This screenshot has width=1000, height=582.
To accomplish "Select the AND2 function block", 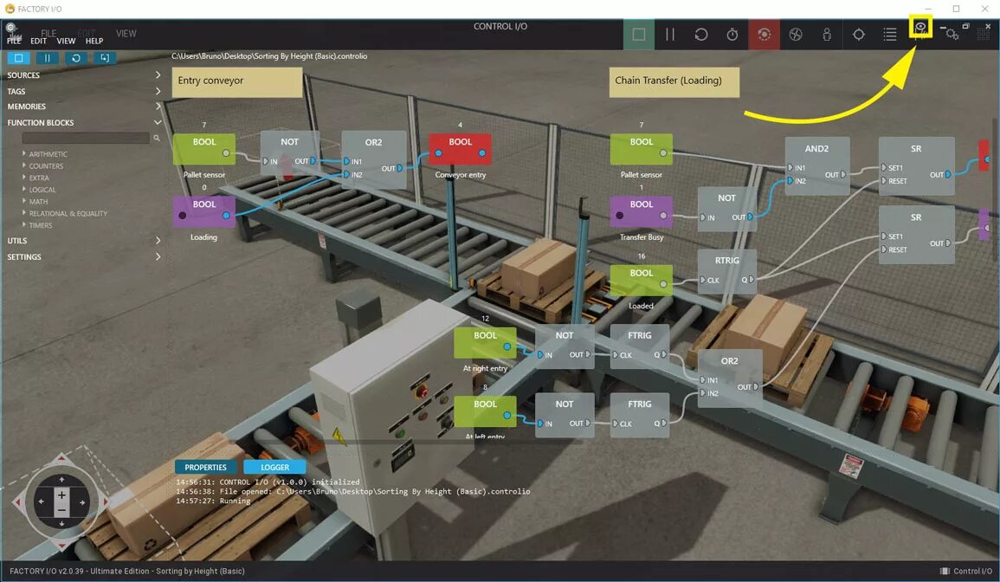I will 817,166.
